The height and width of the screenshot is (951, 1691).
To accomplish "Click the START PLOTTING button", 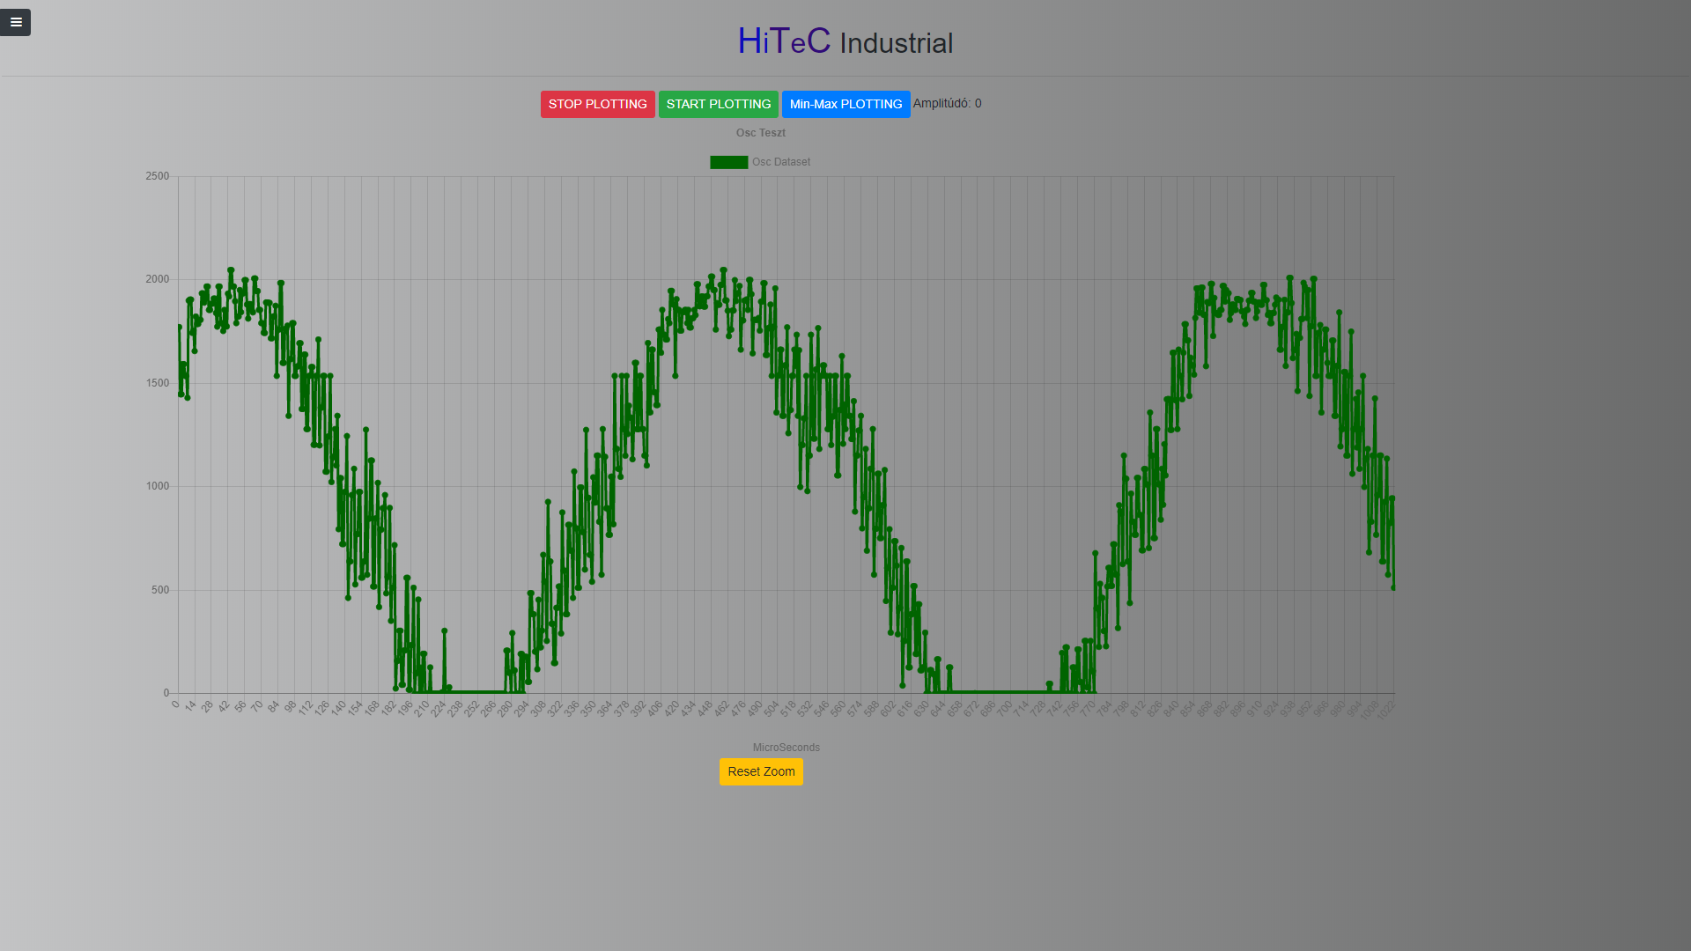I will 719,104.
